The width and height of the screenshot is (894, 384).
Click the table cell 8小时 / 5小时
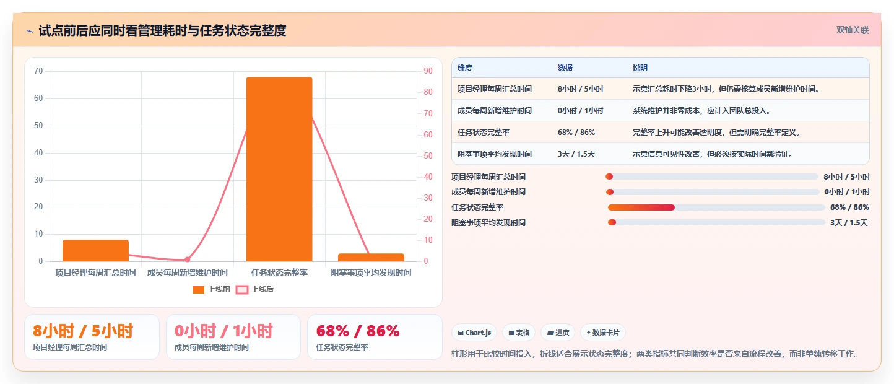pyautogui.click(x=580, y=89)
